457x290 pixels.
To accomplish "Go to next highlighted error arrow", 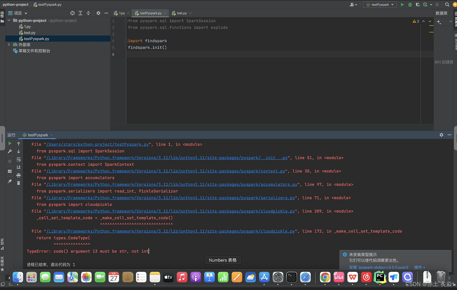I will click(430, 21).
